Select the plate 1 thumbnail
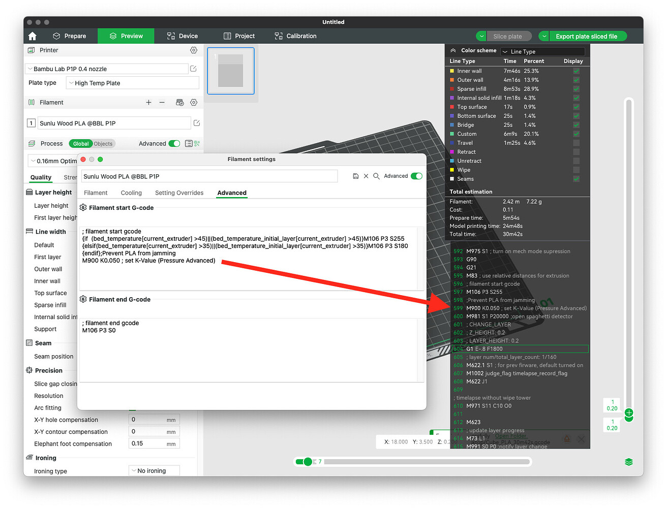 click(x=231, y=71)
